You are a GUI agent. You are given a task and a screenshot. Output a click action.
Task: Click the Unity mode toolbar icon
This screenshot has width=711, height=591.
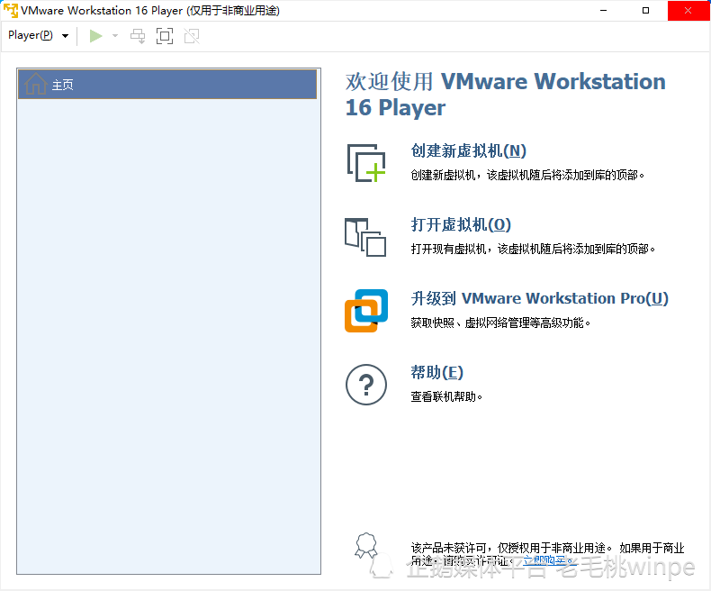192,36
